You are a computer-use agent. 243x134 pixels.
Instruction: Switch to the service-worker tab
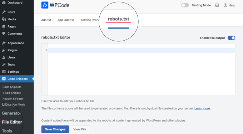(90, 20)
